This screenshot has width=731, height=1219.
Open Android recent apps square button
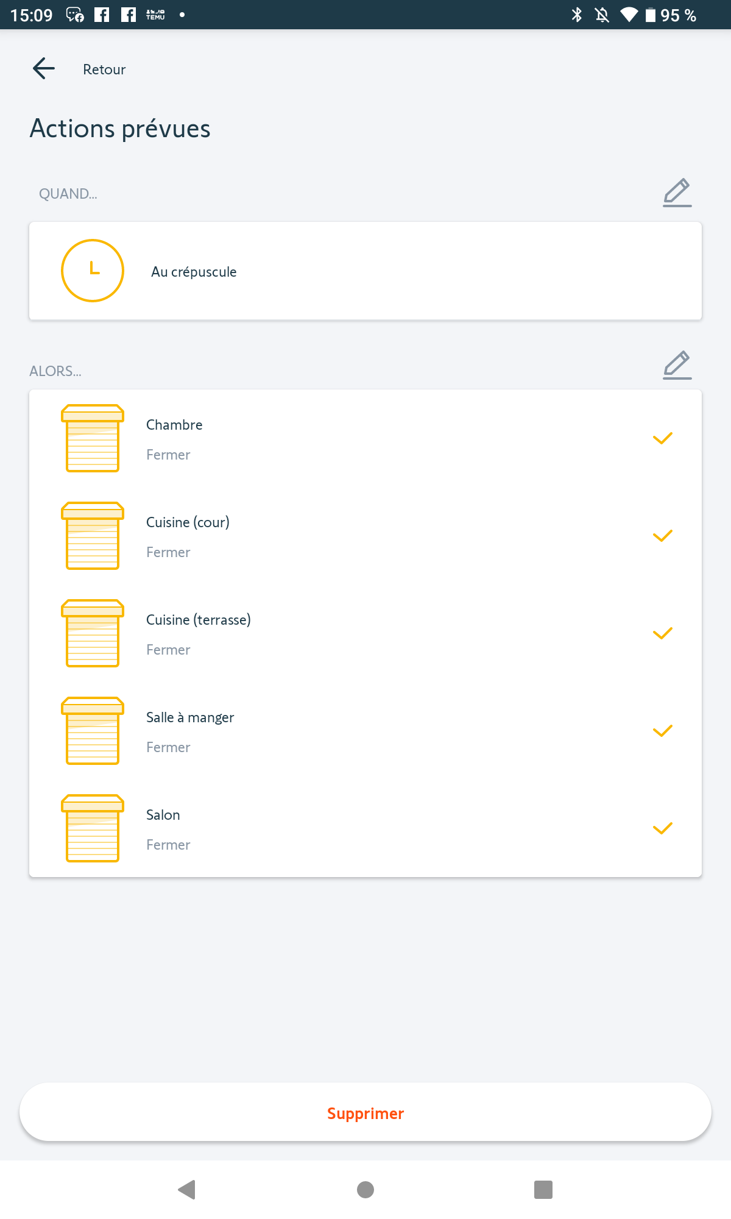pos(543,1189)
